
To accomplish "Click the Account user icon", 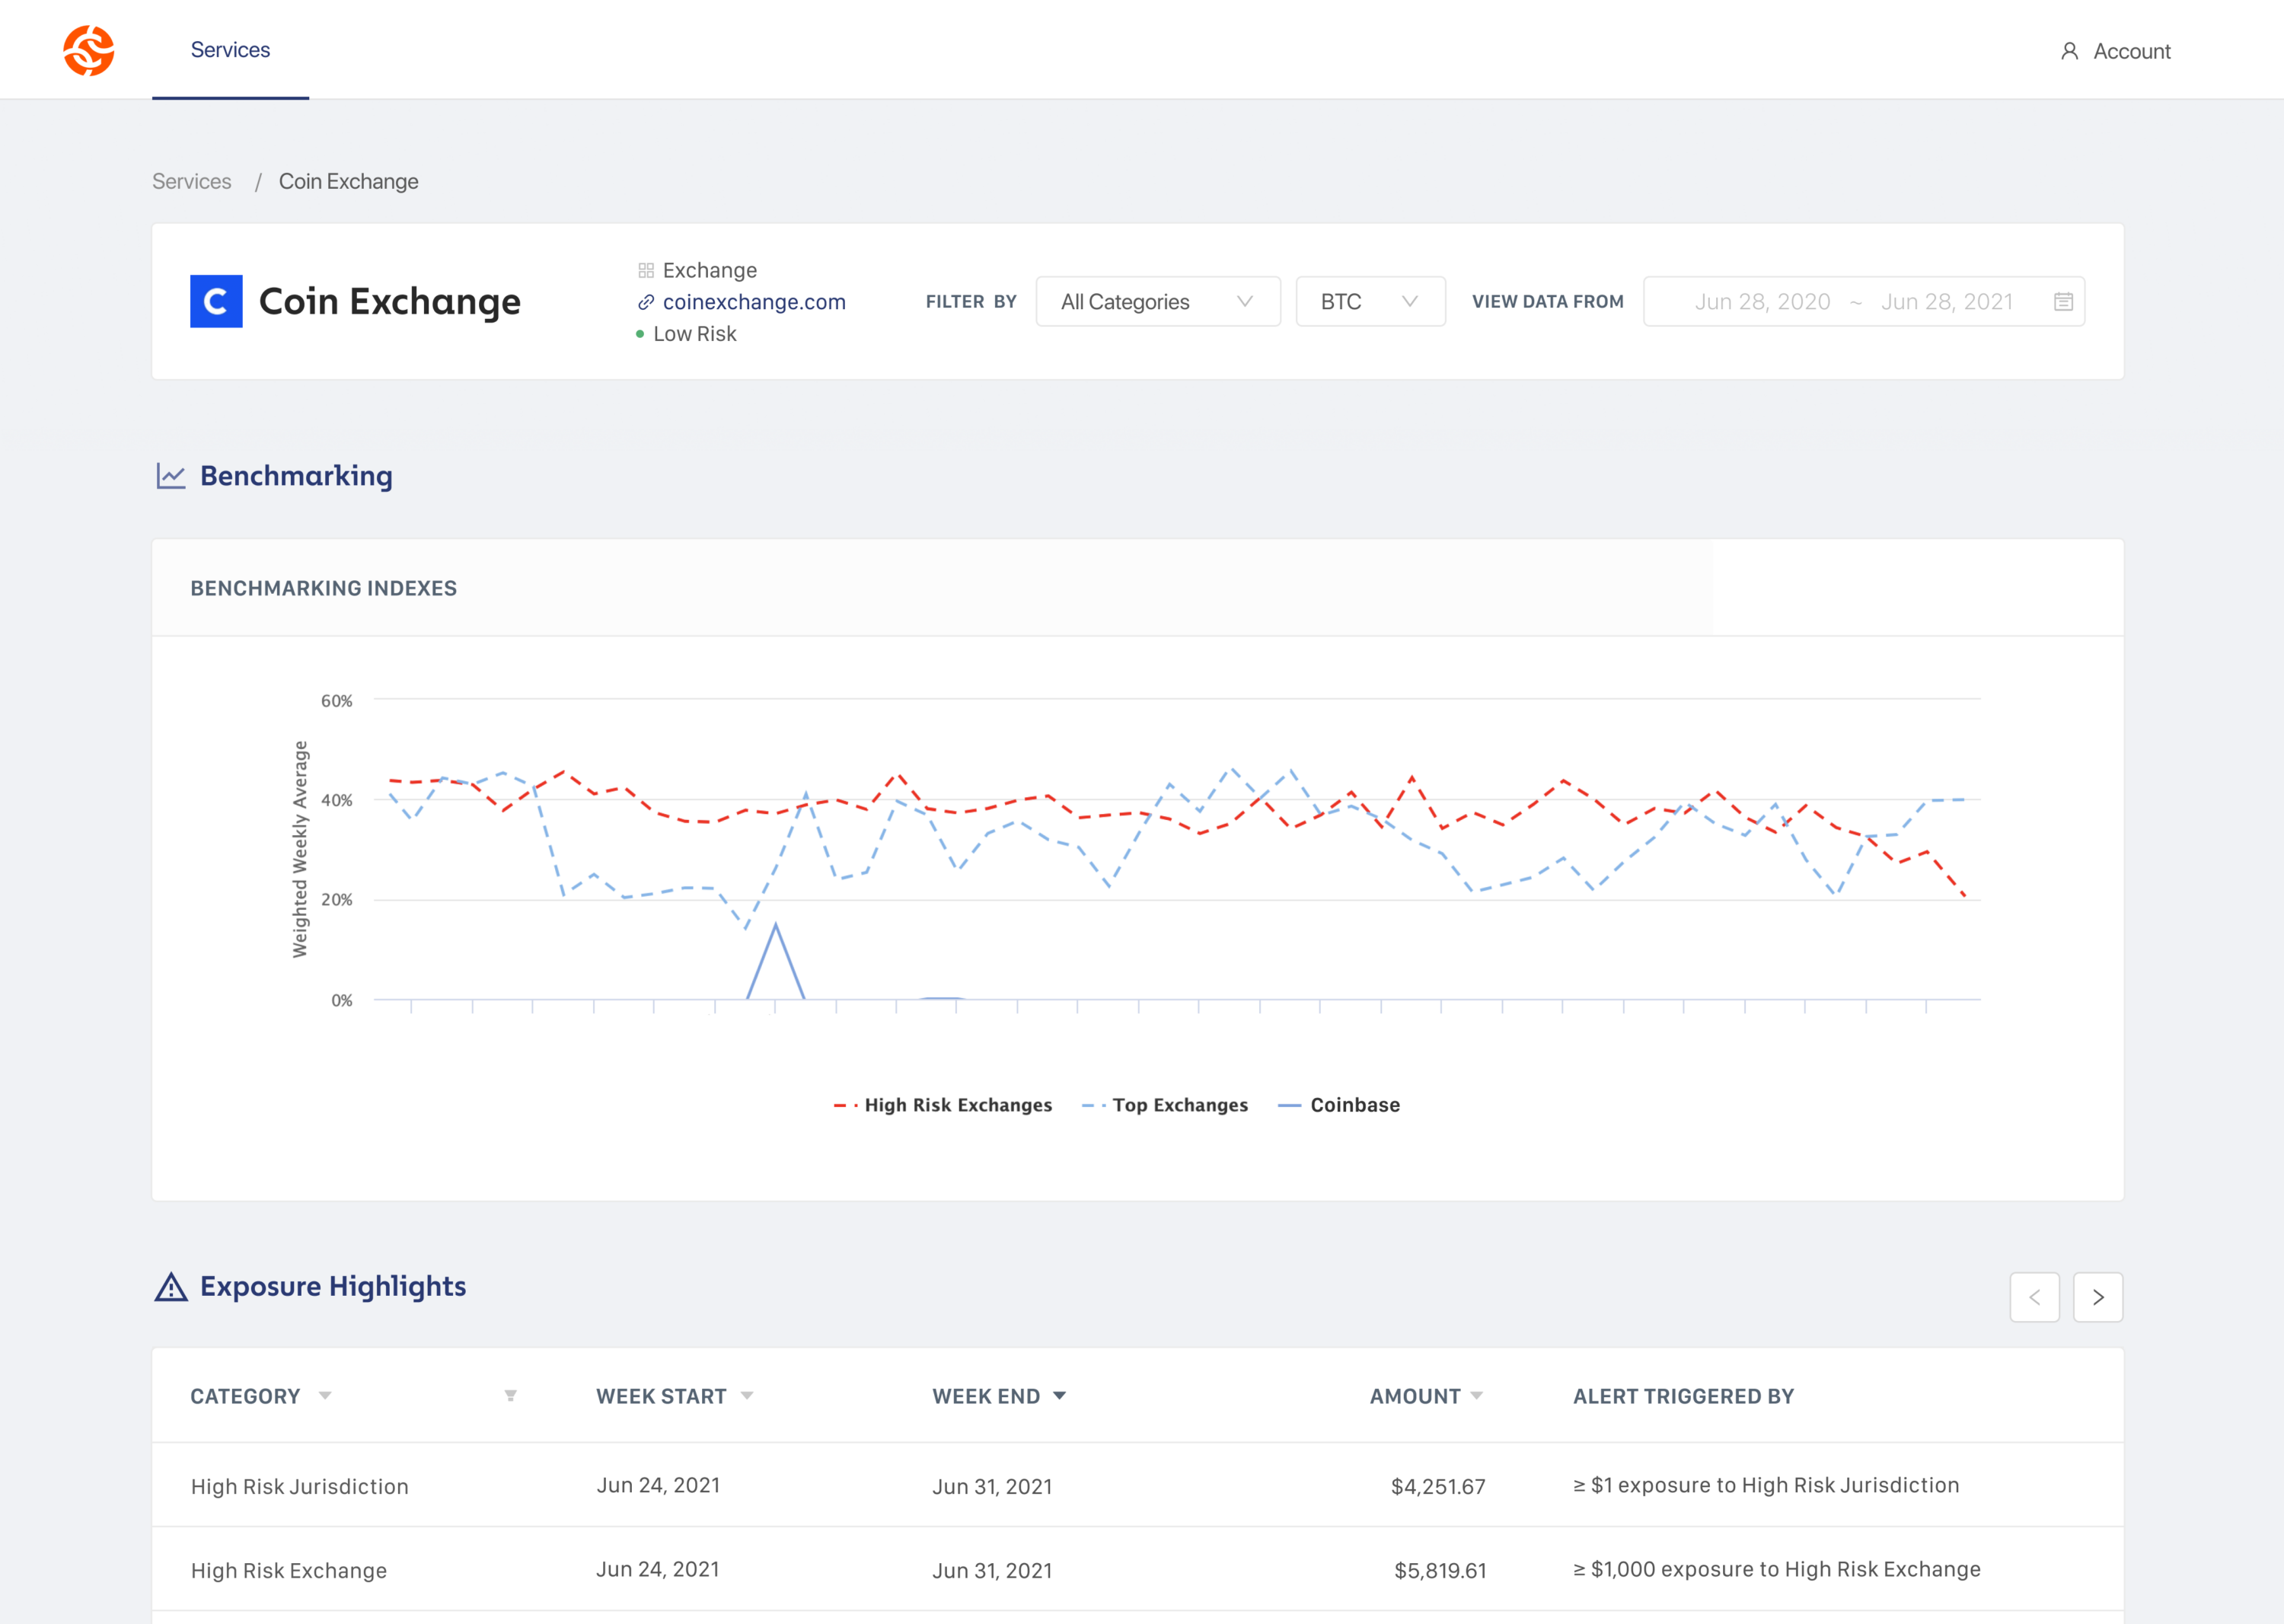I will pyautogui.click(x=2069, y=51).
